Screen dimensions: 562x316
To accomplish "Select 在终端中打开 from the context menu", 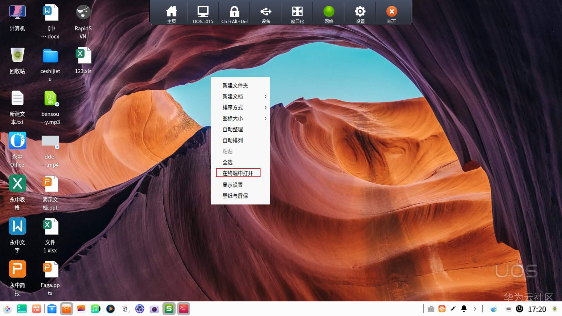I will click(x=238, y=173).
